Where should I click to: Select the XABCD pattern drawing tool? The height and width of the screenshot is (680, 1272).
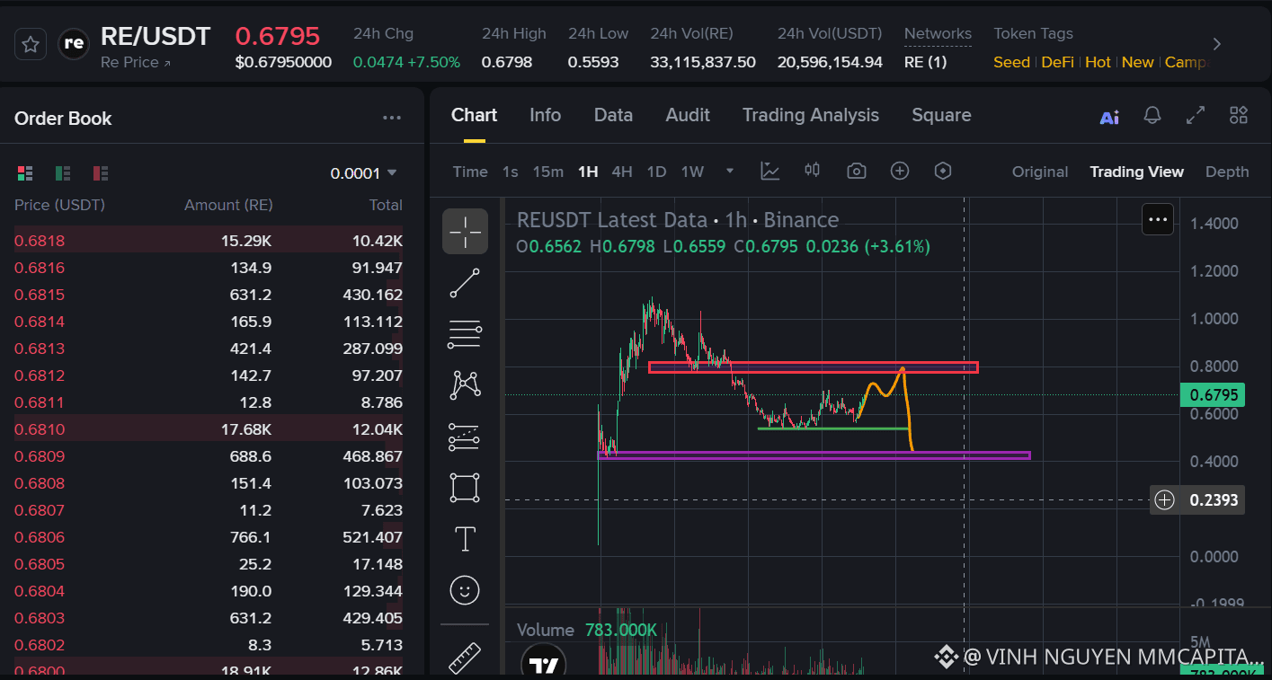click(x=465, y=385)
